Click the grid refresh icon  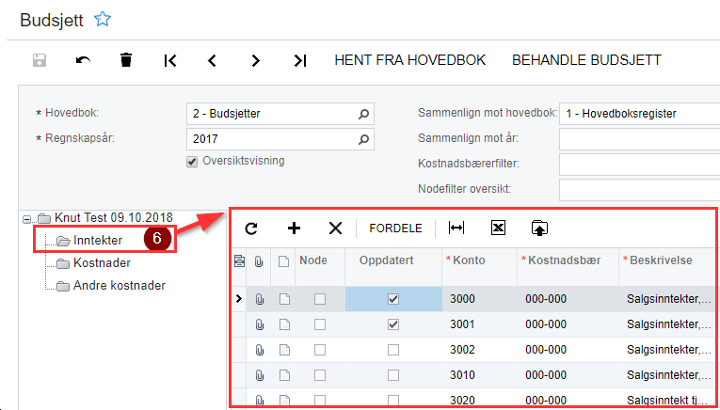(251, 228)
